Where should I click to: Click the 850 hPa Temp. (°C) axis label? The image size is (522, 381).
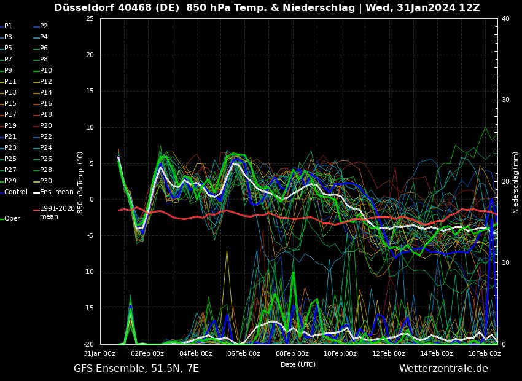click(x=80, y=182)
